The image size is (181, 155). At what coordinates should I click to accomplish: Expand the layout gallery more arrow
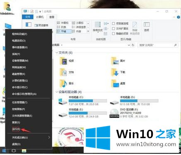pos(88,31)
